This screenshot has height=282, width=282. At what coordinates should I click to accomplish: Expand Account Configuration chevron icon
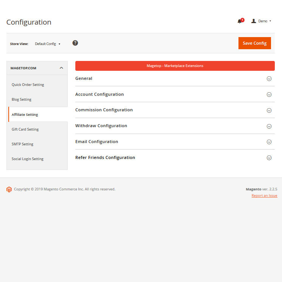coord(269,95)
